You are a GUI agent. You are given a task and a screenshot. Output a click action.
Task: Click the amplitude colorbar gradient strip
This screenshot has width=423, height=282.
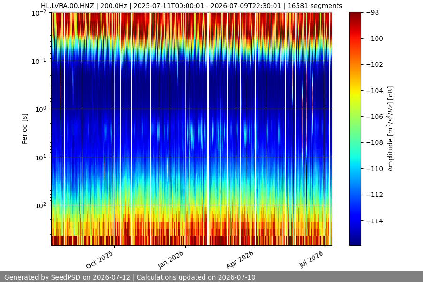tap(355, 129)
